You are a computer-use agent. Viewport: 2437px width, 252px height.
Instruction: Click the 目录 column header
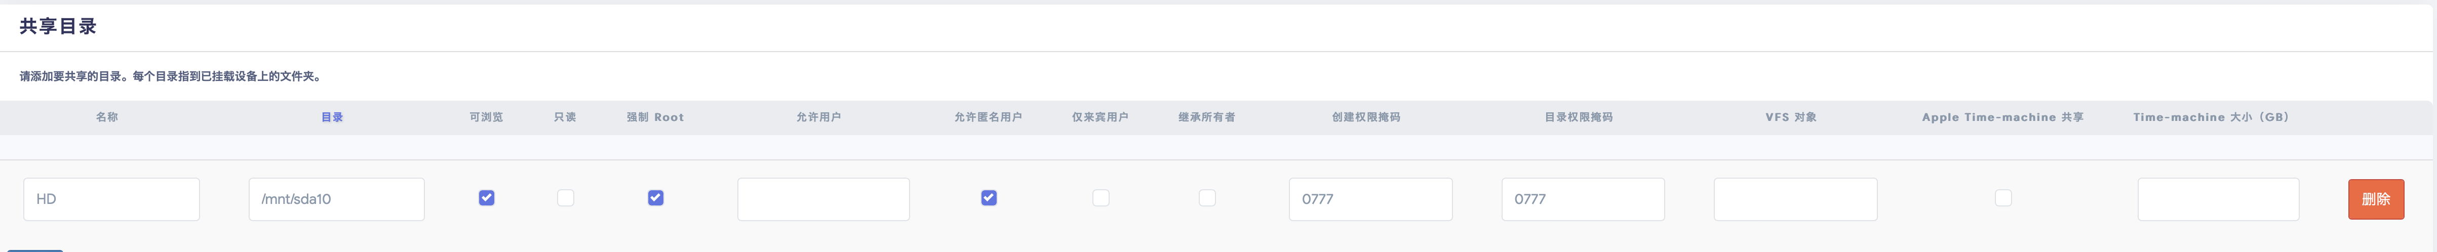[x=332, y=117]
